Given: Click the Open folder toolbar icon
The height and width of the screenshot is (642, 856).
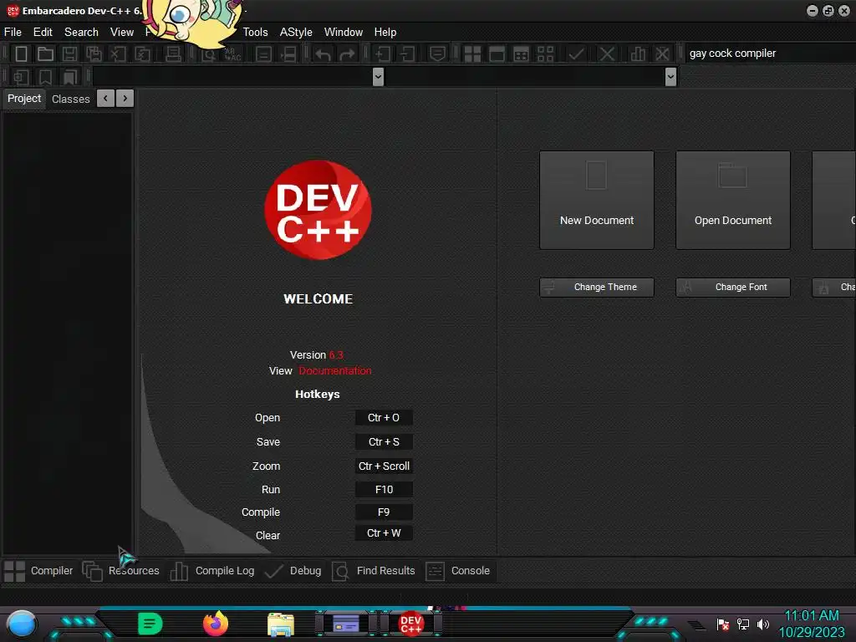Looking at the screenshot, I should 45,53.
